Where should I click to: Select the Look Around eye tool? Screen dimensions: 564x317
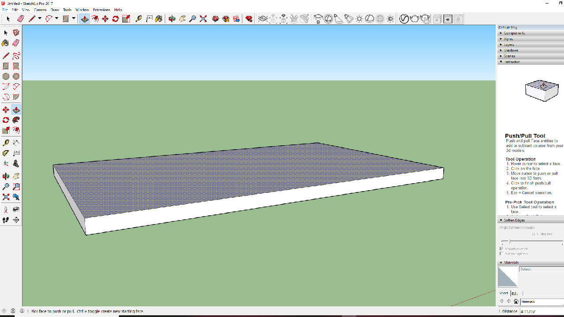pyautogui.click(x=16, y=210)
